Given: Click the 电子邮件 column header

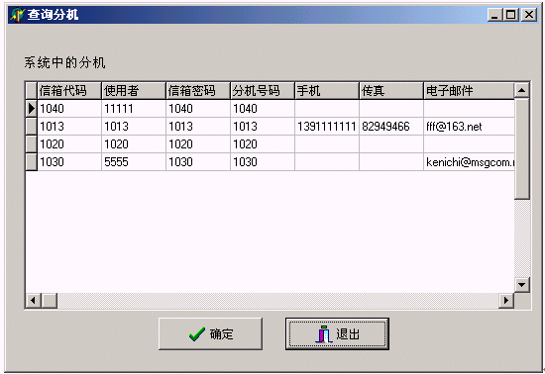Looking at the screenshot, I should point(469,91).
